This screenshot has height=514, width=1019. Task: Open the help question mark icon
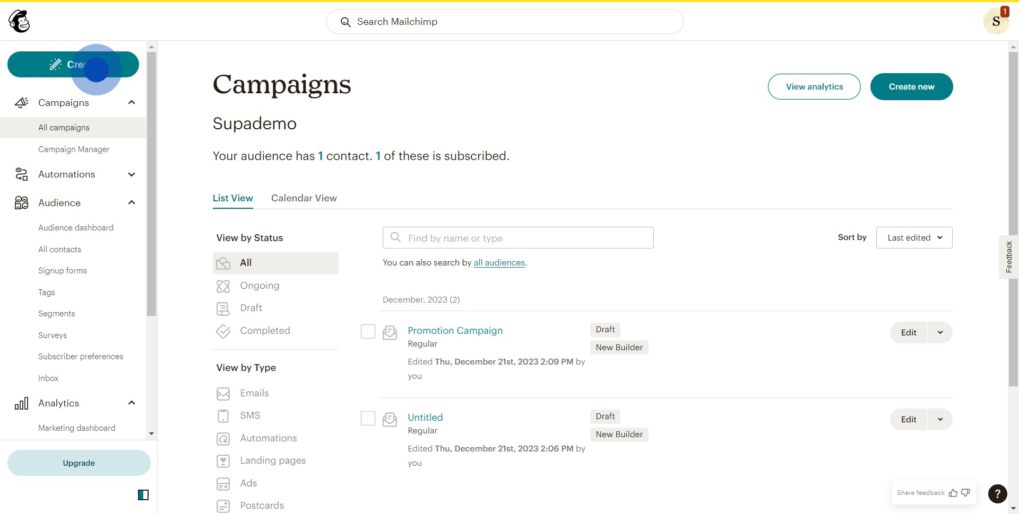[x=997, y=494]
